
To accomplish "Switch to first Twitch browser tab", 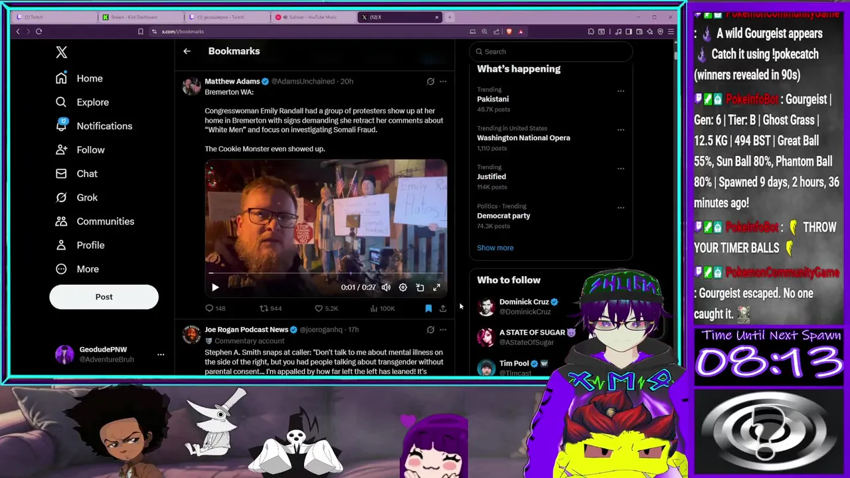I will [54, 17].
